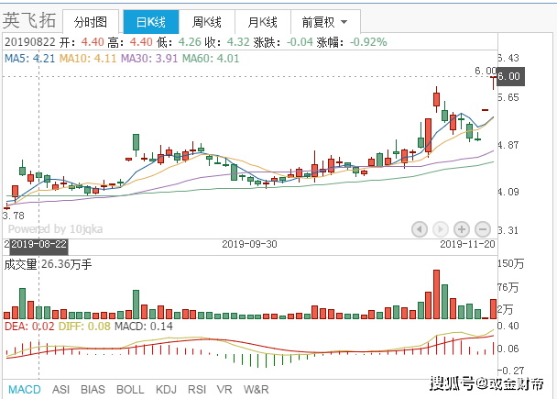Show the RSI indicator
This screenshot has width=557, height=399.
coord(197,389)
